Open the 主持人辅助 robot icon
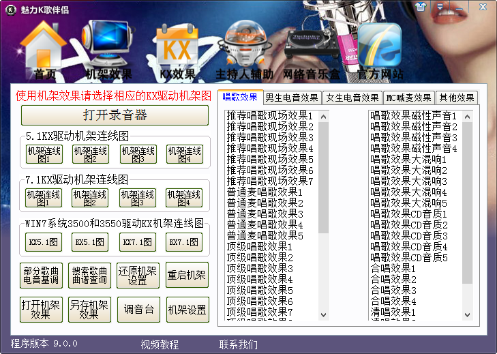 244,49
